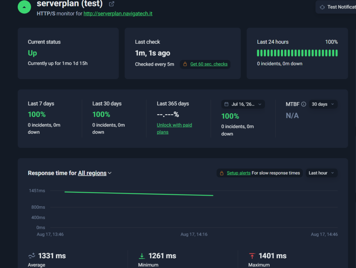Click the lock icon beside Setup alerts
Image resolution: width=356 pixels, height=268 pixels.
coord(221,173)
